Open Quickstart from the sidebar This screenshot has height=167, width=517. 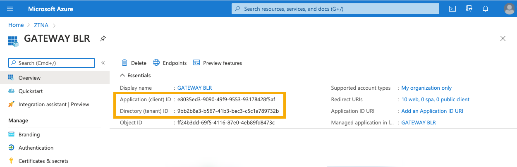(x=30, y=91)
